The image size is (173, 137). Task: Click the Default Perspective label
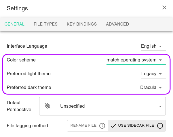tap(19, 106)
